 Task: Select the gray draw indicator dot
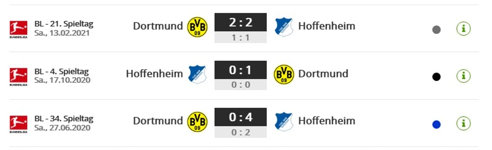click(436, 30)
